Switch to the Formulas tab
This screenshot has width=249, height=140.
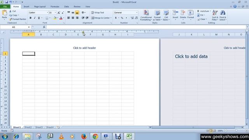55,7
